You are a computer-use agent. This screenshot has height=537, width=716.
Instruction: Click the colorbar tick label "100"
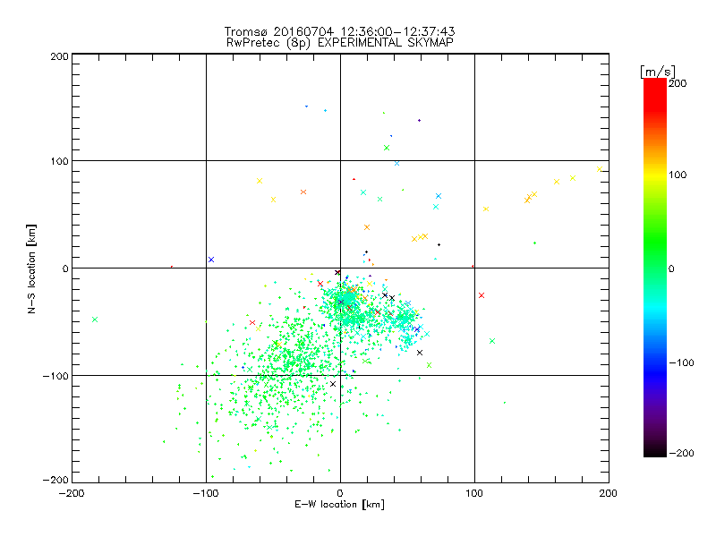click(678, 175)
